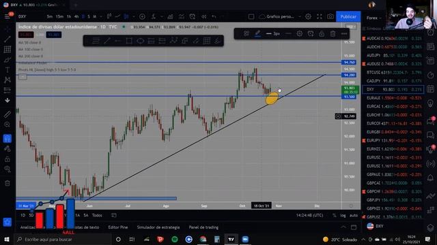Open the Forex watchlist dropdown

tap(374, 18)
